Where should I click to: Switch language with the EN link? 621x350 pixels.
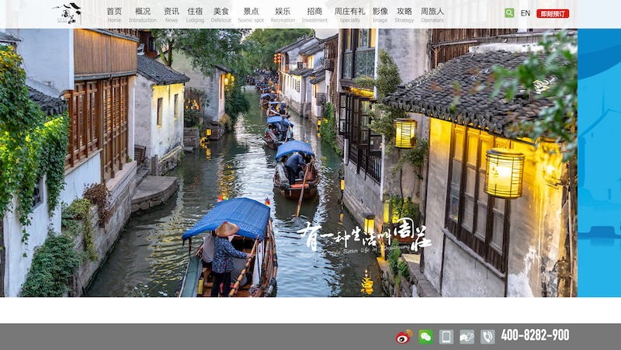(526, 13)
